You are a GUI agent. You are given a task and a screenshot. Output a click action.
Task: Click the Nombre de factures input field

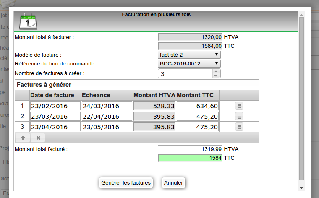186,73
